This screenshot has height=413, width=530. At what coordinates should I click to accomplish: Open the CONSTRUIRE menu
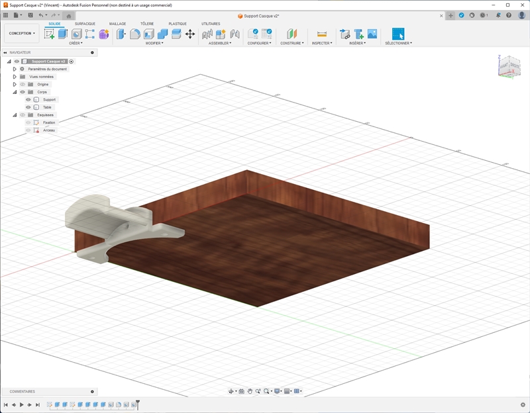tap(292, 43)
